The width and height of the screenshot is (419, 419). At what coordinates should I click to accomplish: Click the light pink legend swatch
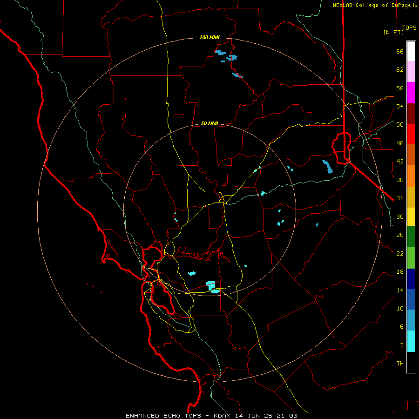tap(411, 71)
